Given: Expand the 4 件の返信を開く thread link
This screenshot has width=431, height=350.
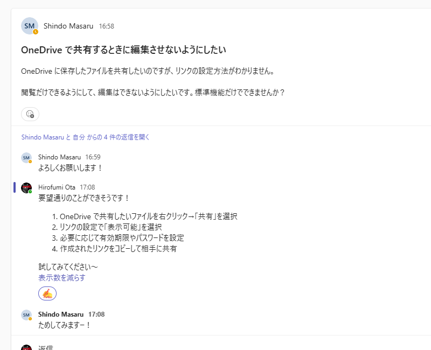Looking at the screenshot, I should [85, 137].
